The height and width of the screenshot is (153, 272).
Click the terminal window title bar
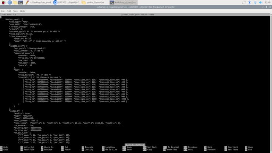(x=136, y=7)
